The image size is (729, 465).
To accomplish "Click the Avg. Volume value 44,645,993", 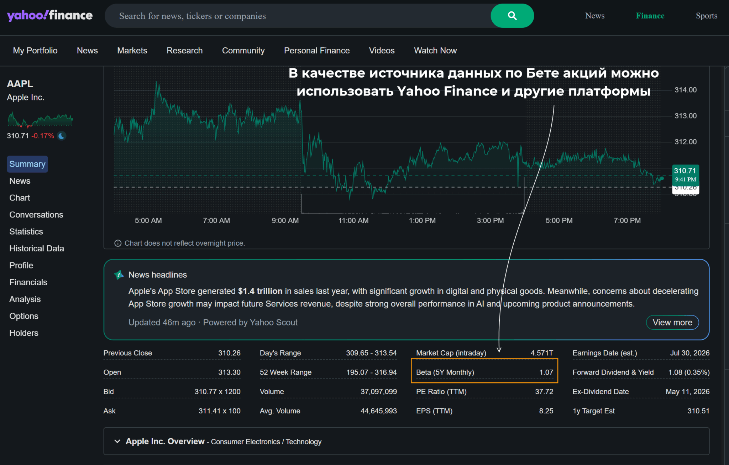I will (379, 411).
